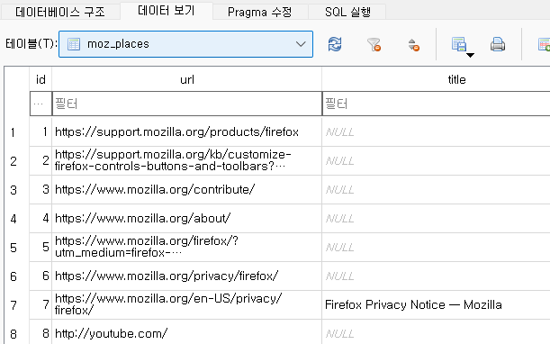The height and width of the screenshot is (344, 550).
Task: Select id cell with value 3
Action: point(41,190)
